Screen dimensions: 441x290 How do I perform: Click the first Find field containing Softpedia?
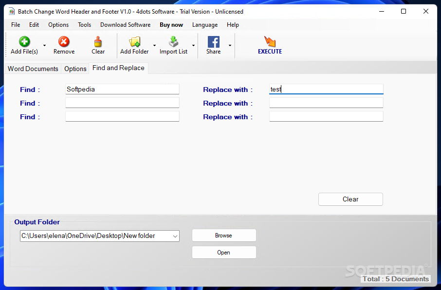122,89
